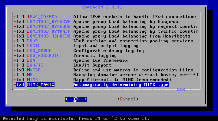218x121 pixels.
Task: Click 'Load balancing by traffic countin' description
Action: (x=136, y=31)
